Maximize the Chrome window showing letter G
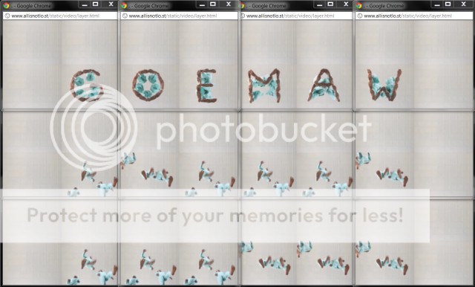The image size is (475, 287). click(96, 4)
